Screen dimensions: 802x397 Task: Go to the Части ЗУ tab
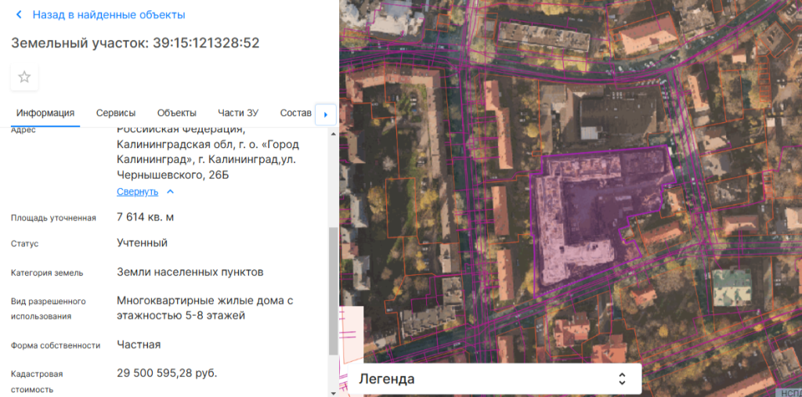[238, 113]
